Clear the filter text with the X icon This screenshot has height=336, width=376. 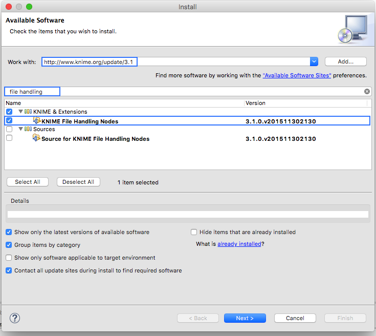367,91
